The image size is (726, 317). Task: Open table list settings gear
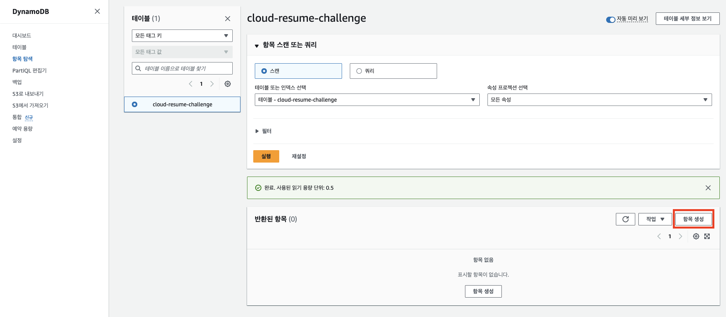click(228, 84)
